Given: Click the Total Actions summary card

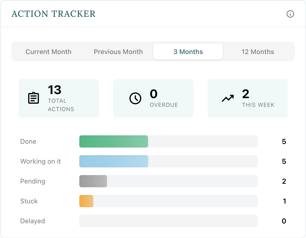Looking at the screenshot, I should [59, 98].
